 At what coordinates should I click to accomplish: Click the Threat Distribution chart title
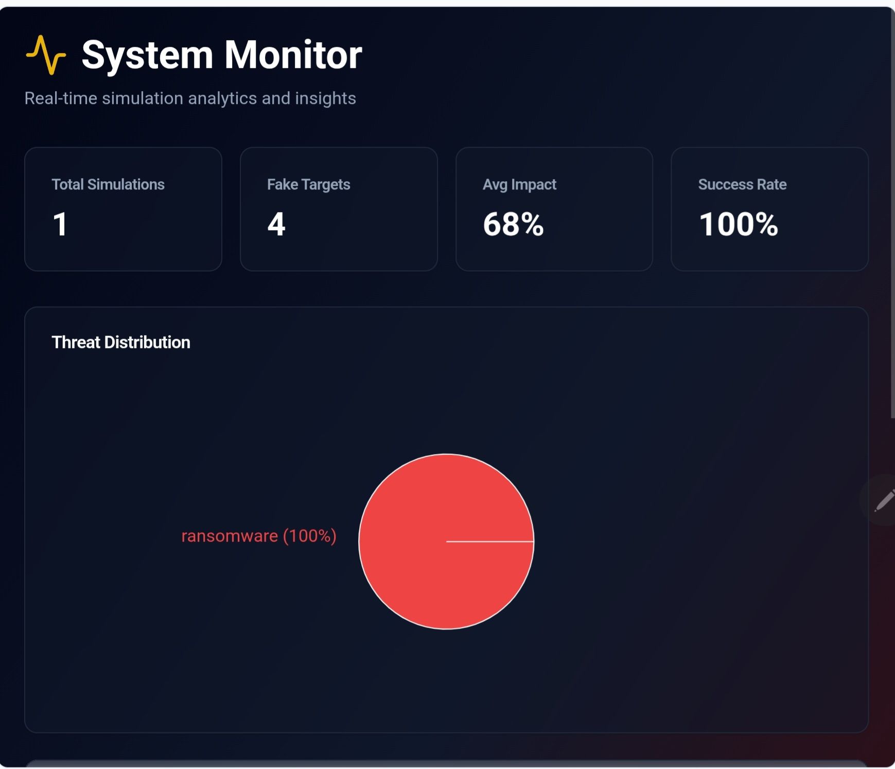click(x=121, y=342)
